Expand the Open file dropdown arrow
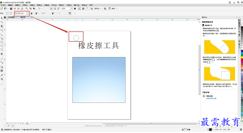Screen dimensions: 243x133 point(8,9)
